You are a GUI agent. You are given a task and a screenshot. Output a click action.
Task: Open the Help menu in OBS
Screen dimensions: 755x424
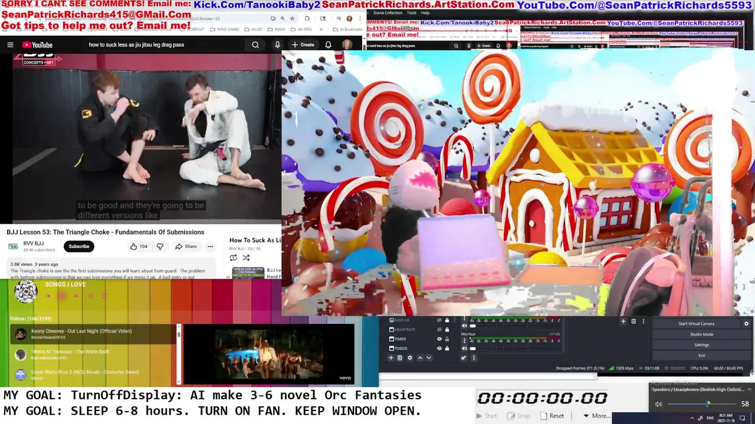coord(425,12)
